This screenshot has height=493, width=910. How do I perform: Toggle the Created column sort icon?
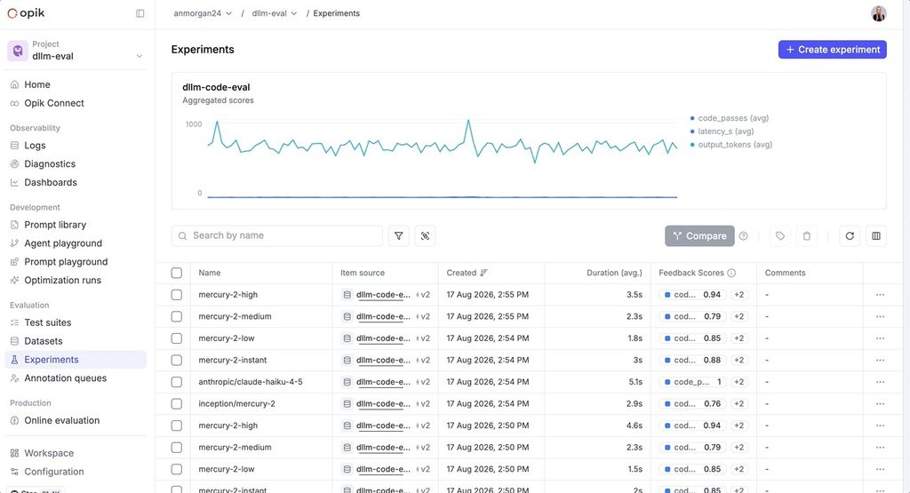pos(484,273)
